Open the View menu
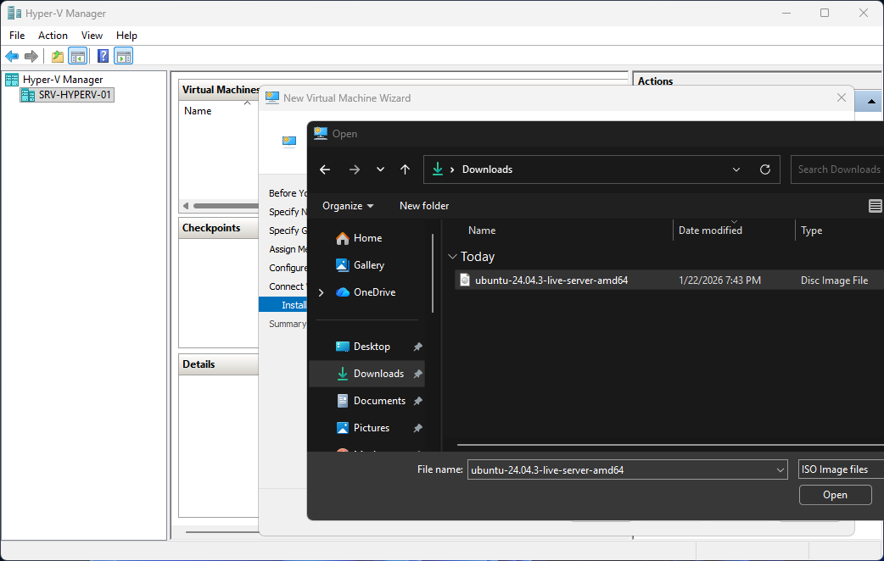 click(x=92, y=36)
